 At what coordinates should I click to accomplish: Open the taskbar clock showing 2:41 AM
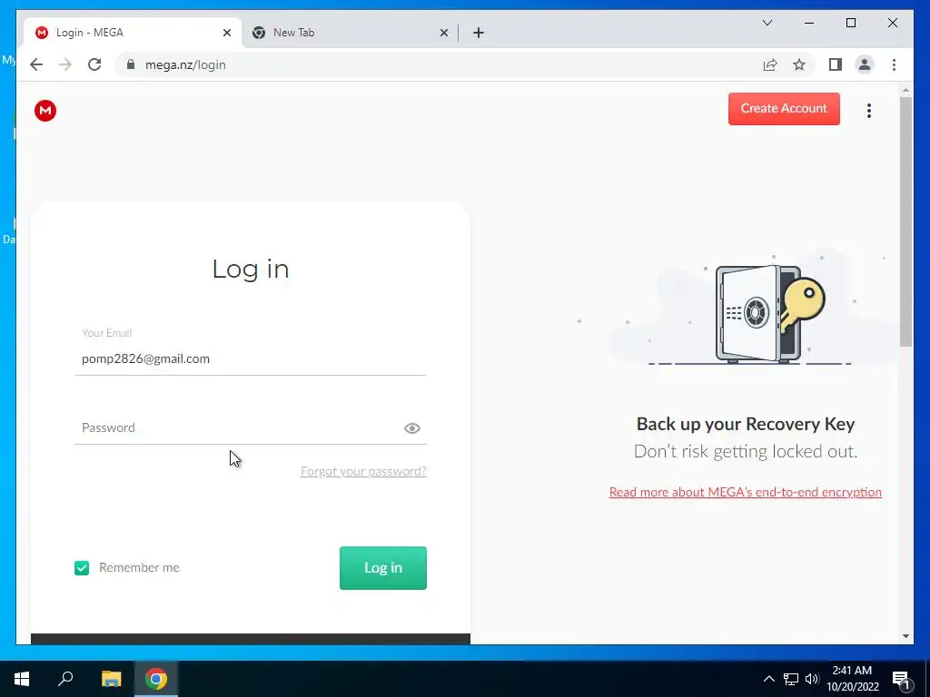coord(853,679)
